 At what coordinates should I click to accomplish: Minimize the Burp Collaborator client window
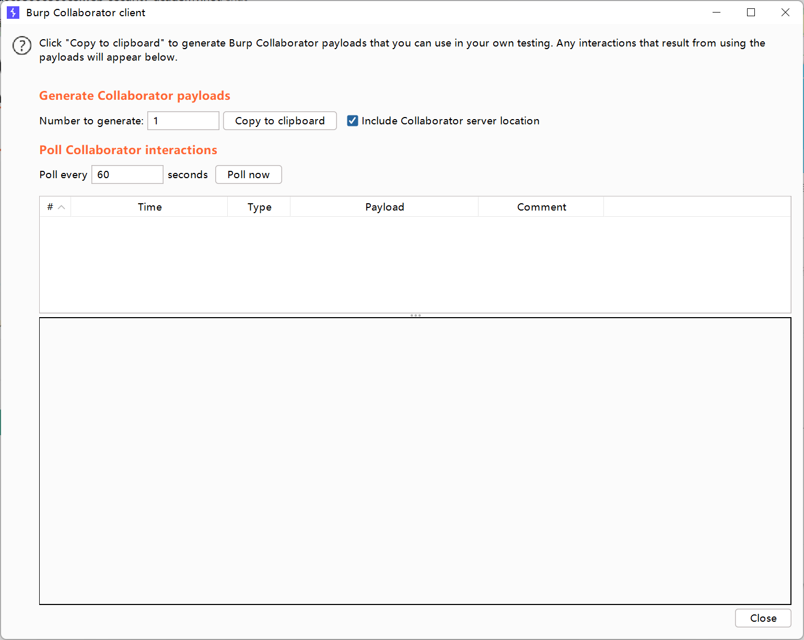coord(717,13)
